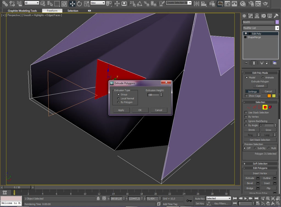The height and width of the screenshot is (207, 281).
Task: Collapse the Edit Poly Mode rollout
Action: point(244,73)
